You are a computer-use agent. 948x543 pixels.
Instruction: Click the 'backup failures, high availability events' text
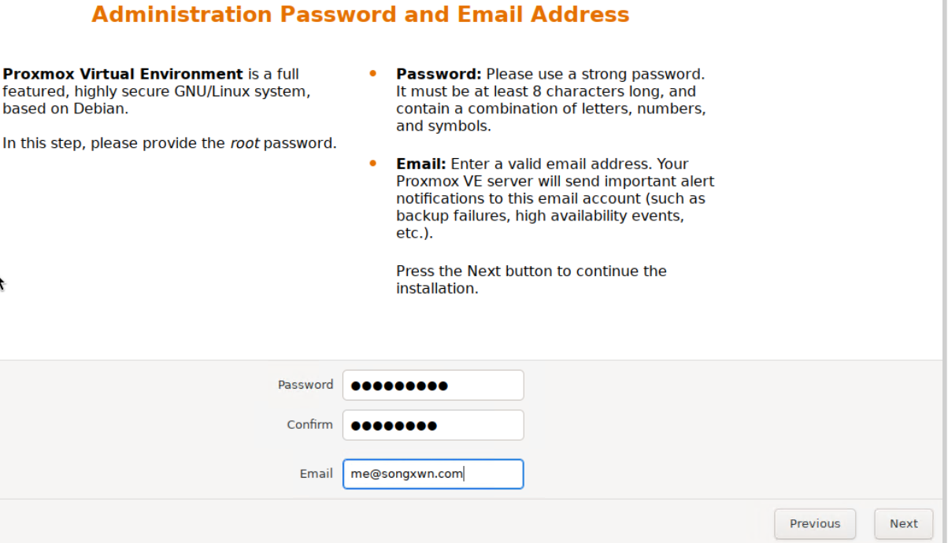click(x=540, y=216)
